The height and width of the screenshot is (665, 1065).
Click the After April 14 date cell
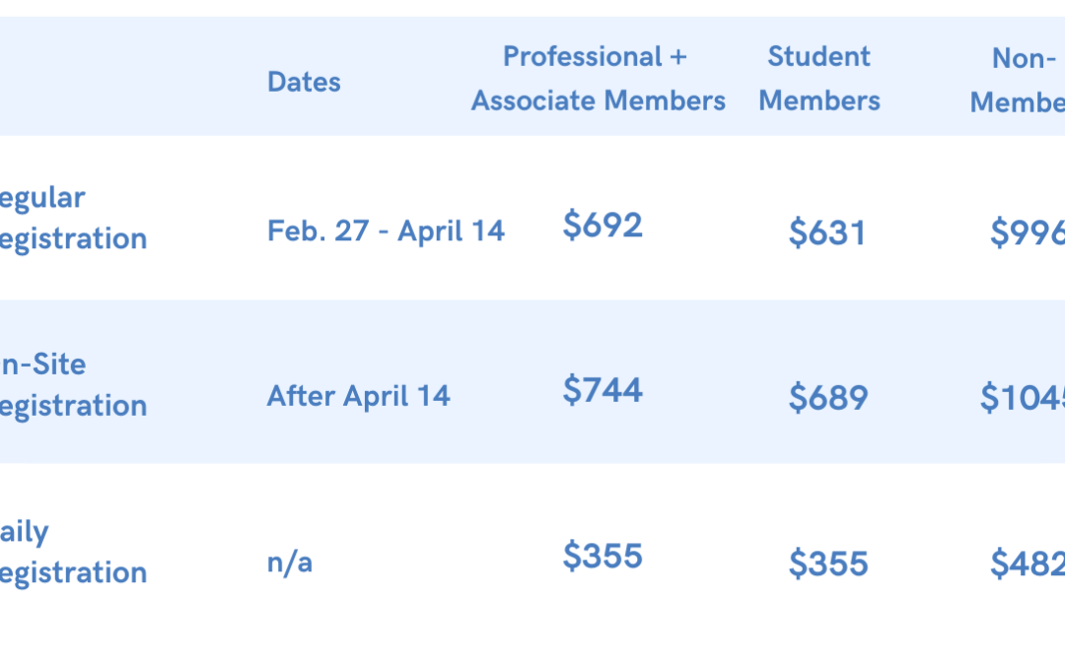[x=359, y=396]
